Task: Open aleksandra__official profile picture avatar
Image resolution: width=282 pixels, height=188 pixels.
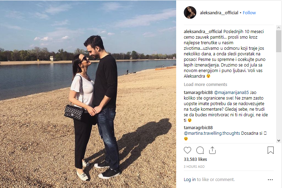Action: coord(190,13)
